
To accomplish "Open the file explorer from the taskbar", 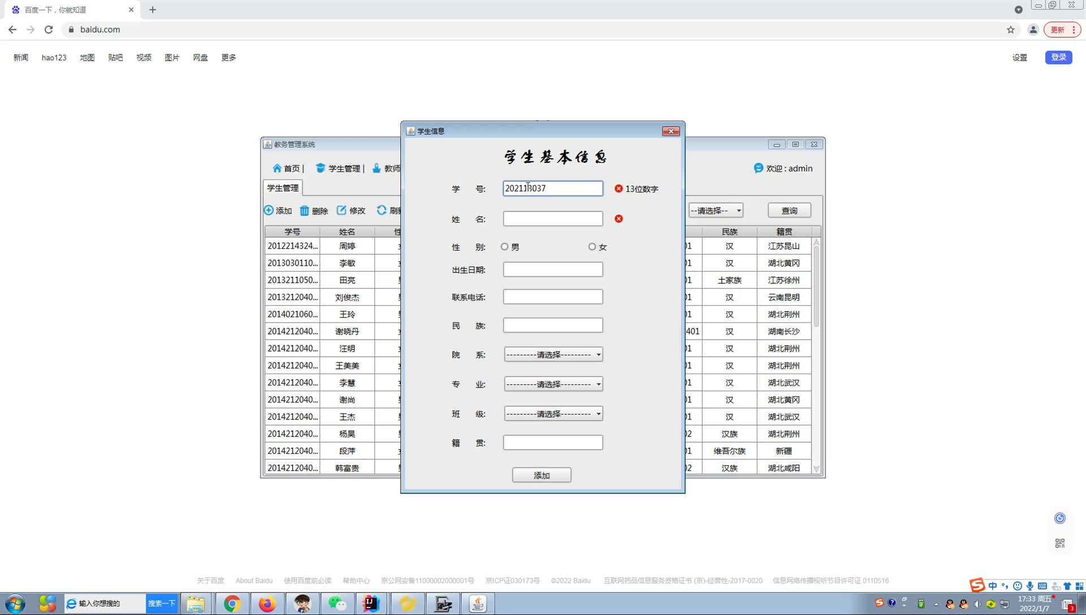I will pyautogui.click(x=196, y=604).
